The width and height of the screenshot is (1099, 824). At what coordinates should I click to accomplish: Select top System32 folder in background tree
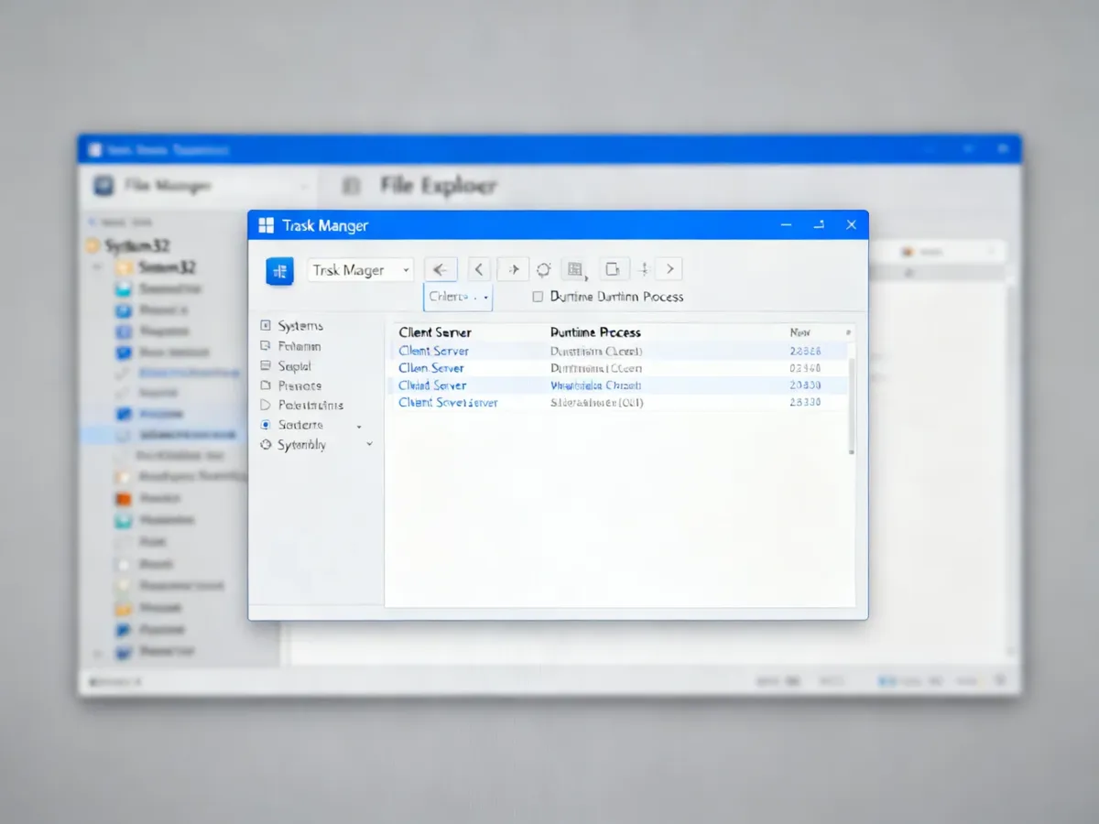click(128, 246)
